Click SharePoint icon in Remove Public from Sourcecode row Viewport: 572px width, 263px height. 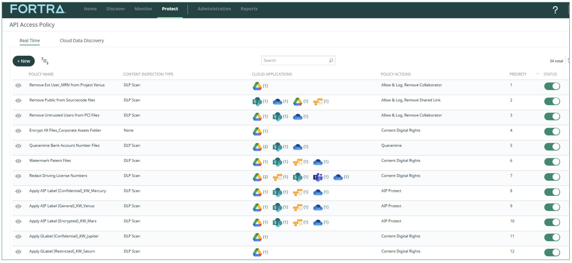(x=257, y=101)
